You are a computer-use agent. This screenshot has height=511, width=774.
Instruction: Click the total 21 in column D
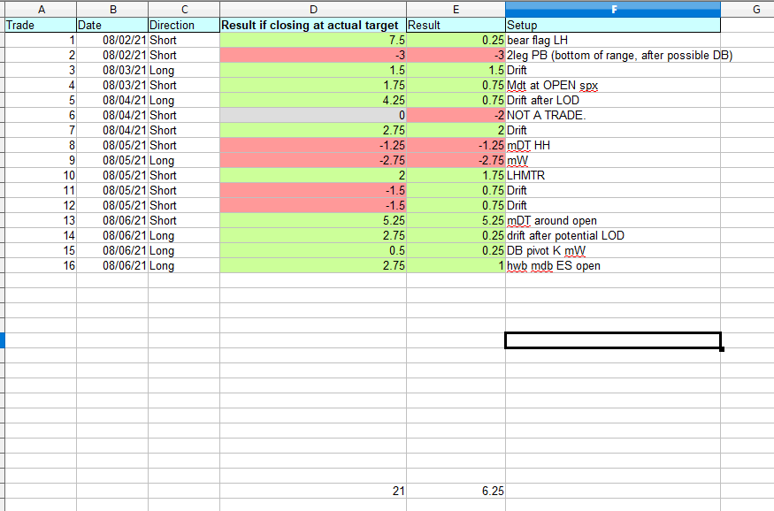313,491
